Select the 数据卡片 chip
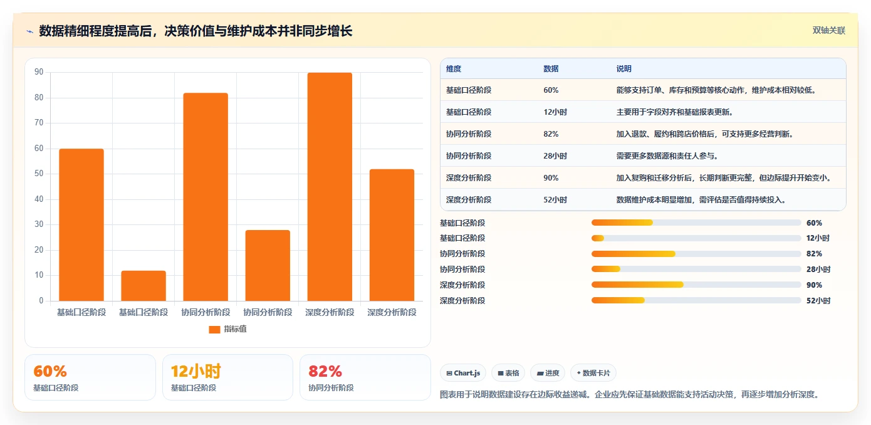Viewport: 871px width, 425px height. pyautogui.click(x=593, y=373)
